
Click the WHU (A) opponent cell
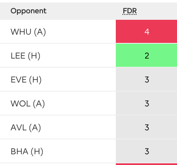[x=58, y=32]
